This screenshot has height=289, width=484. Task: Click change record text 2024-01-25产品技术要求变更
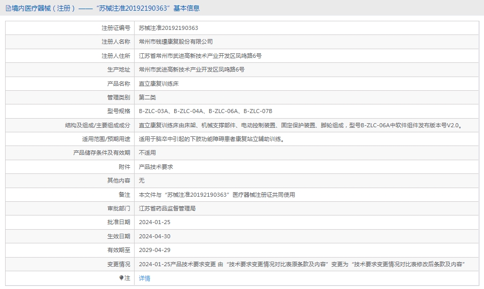pos(302,264)
